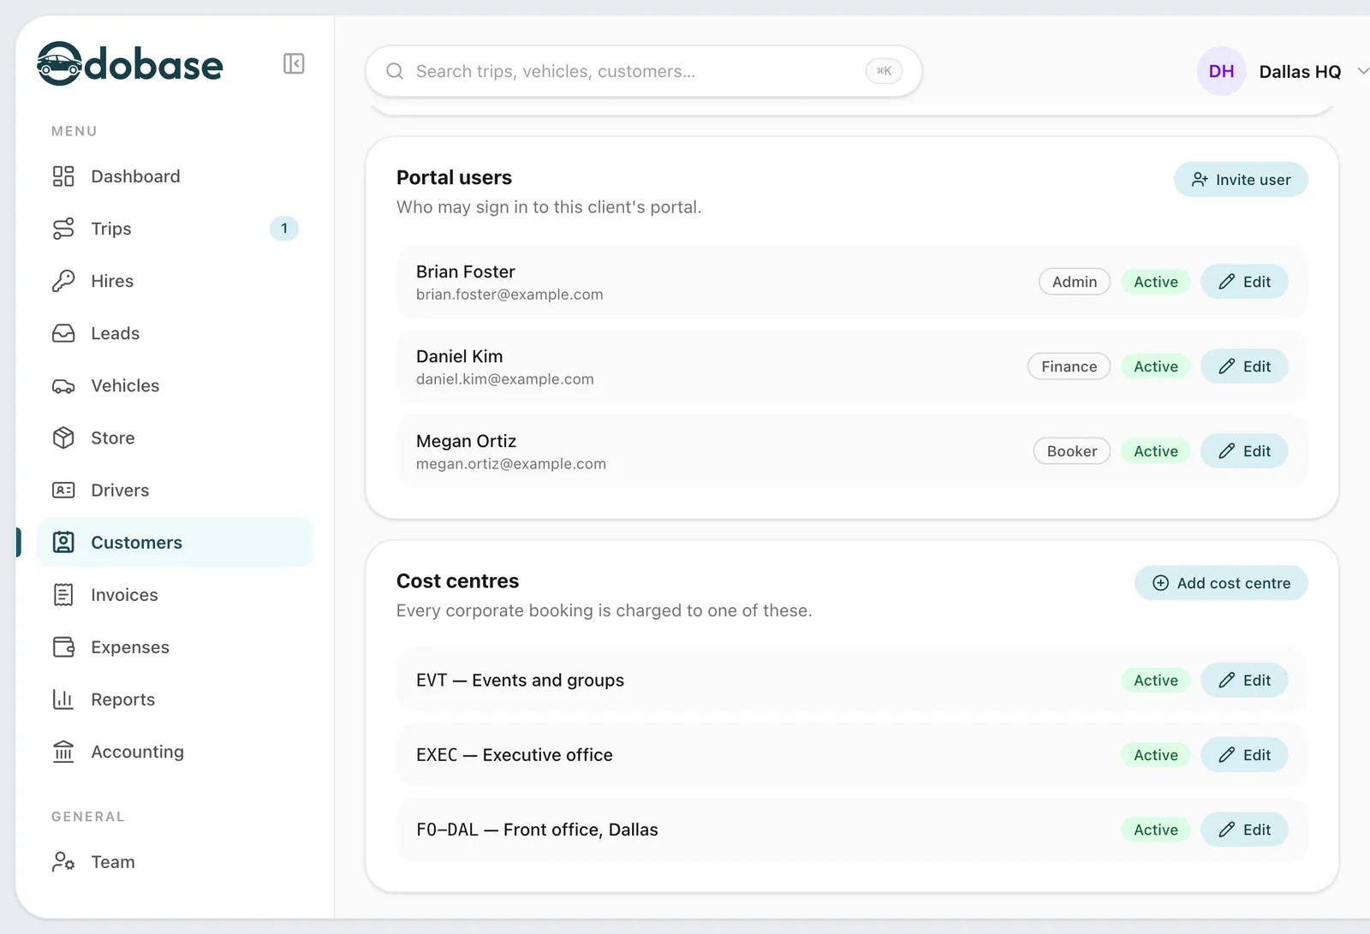Click brian.foster@example.com email

[x=509, y=294]
